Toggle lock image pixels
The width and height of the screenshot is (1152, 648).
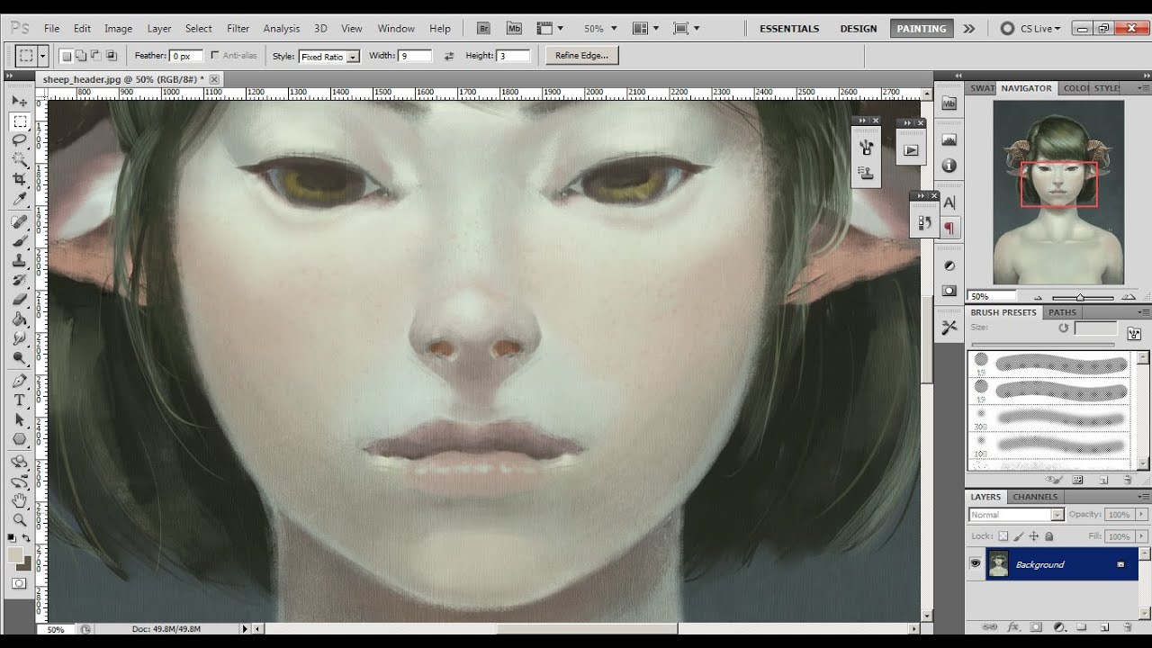tap(1019, 536)
